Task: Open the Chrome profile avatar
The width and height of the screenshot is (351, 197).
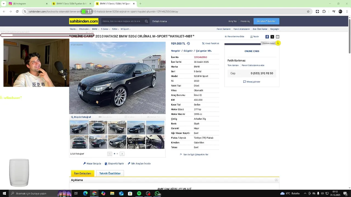Action: pos(340,11)
